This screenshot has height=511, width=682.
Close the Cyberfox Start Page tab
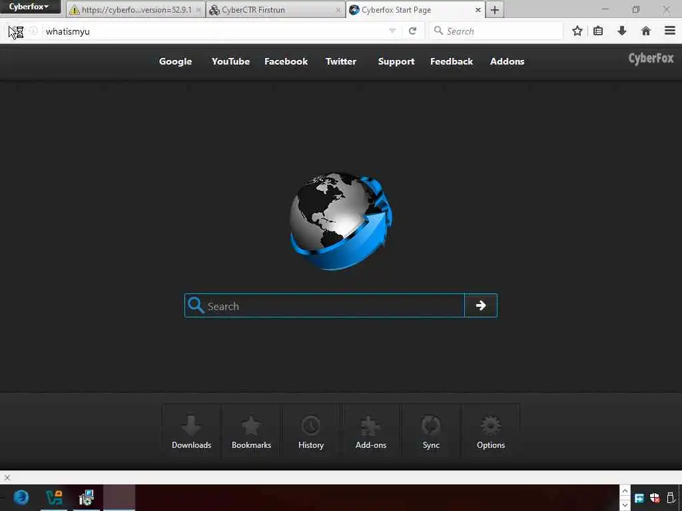click(x=478, y=9)
